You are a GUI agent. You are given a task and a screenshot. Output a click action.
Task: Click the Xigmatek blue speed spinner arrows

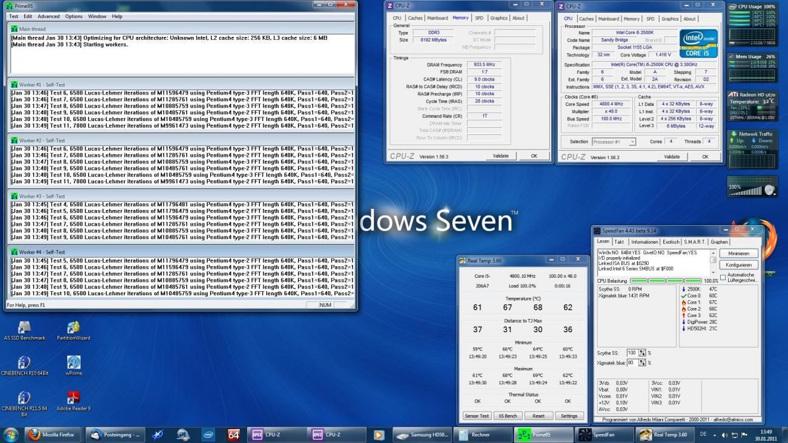(643, 363)
